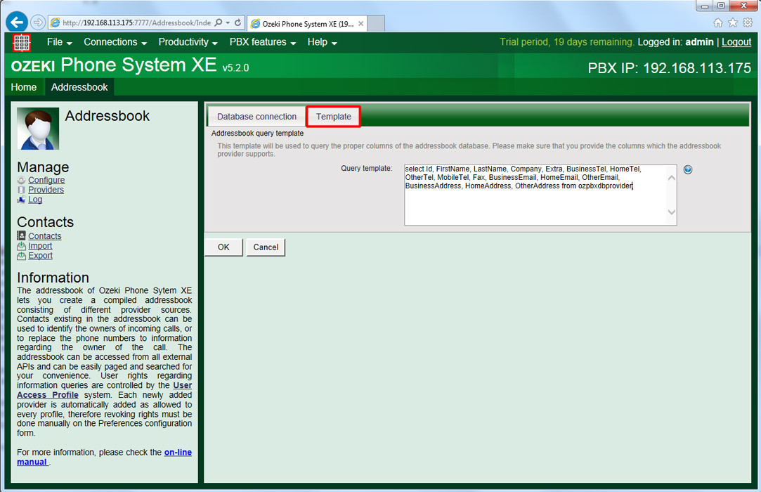761x492 pixels.
Task: Open the Import link
Action: click(40, 246)
